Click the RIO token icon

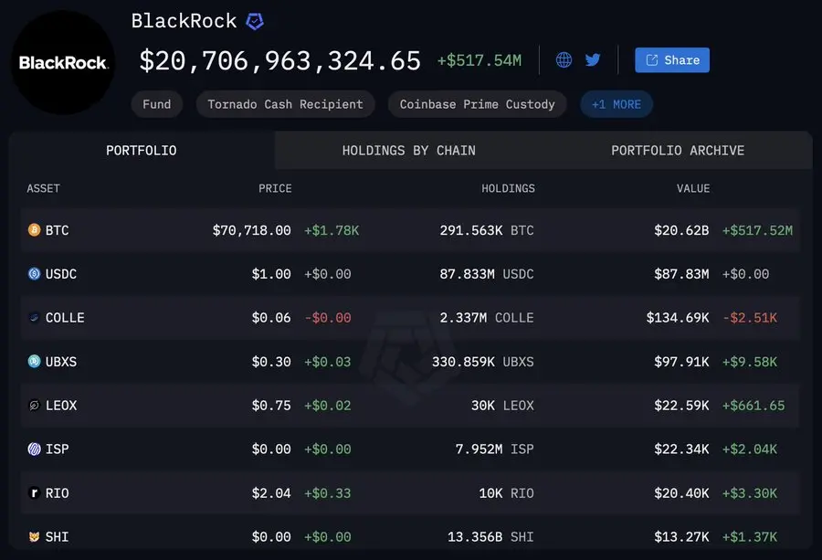click(34, 493)
